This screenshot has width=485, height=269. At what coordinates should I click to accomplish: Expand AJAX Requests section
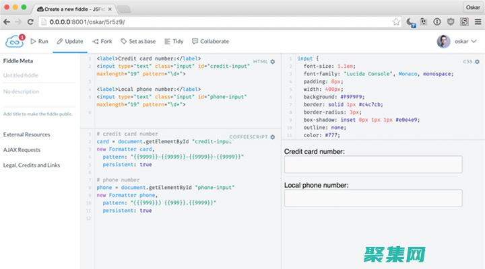22,150
